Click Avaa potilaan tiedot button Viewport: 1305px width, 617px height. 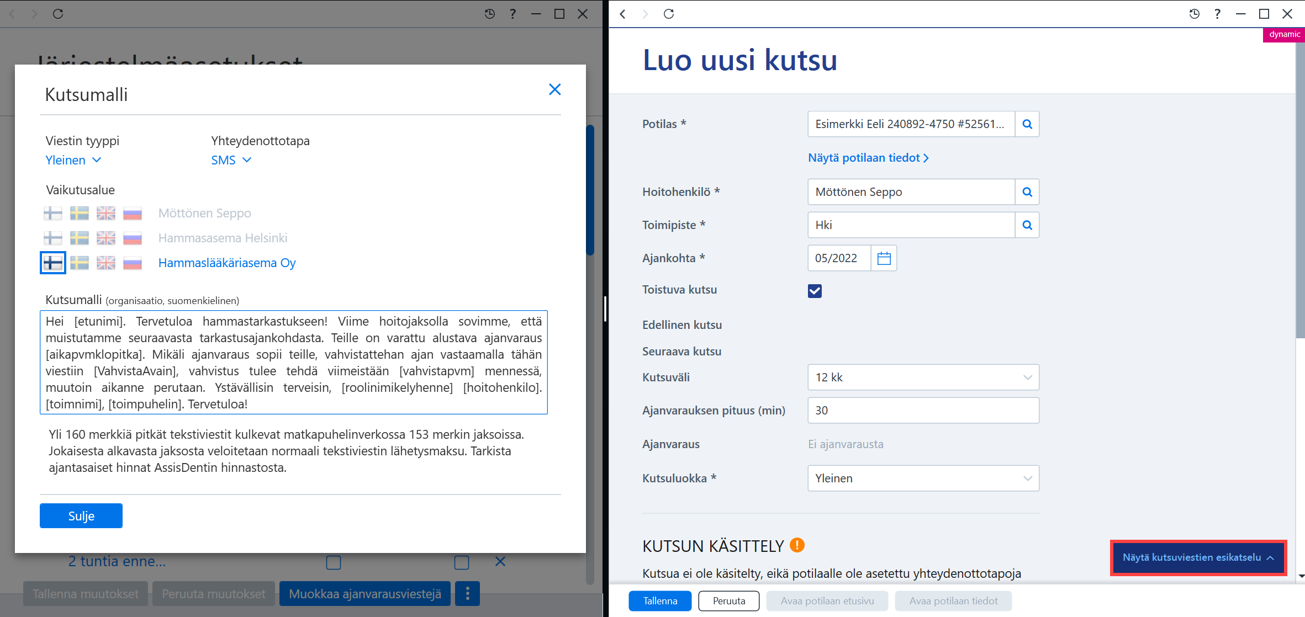954,601
